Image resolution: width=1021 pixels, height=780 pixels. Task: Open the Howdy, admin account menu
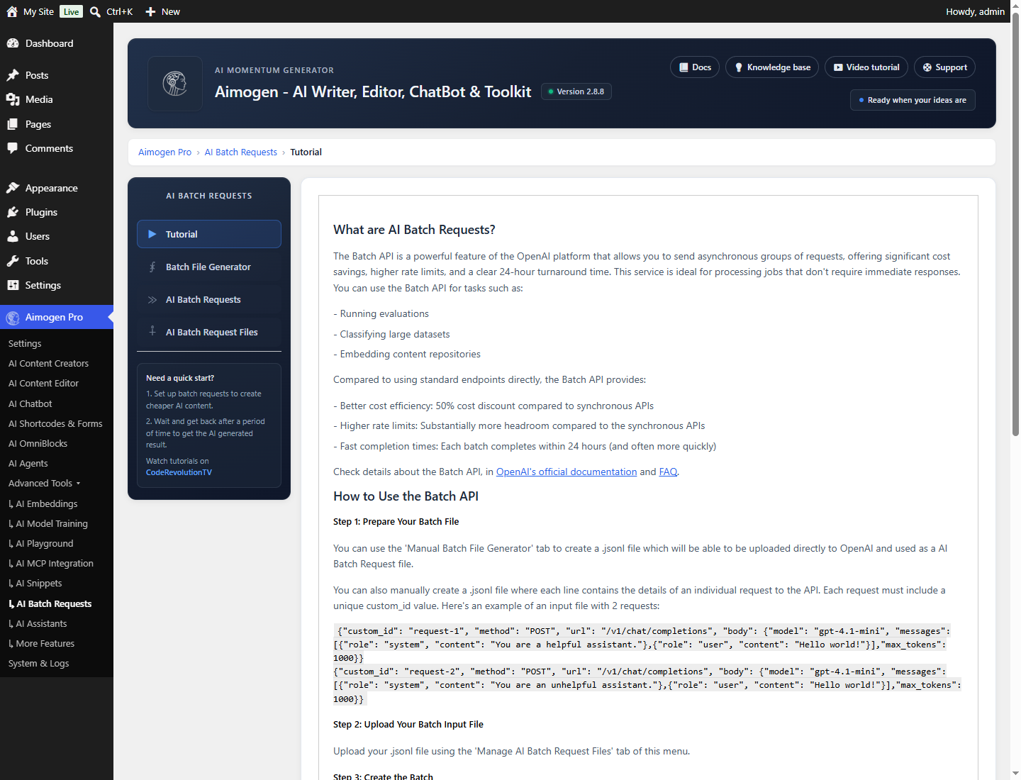click(975, 11)
